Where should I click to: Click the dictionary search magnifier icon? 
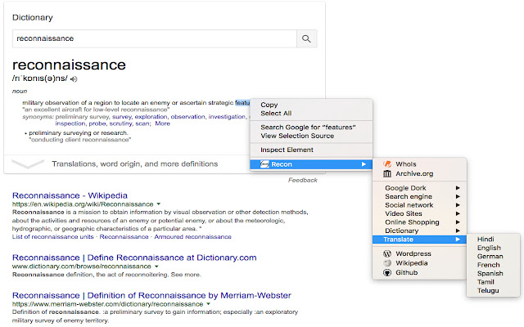pyautogui.click(x=306, y=38)
